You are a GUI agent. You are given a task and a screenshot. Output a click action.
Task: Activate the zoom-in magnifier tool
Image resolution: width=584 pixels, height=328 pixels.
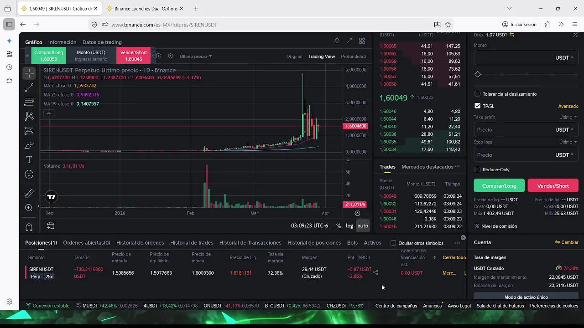29,208
